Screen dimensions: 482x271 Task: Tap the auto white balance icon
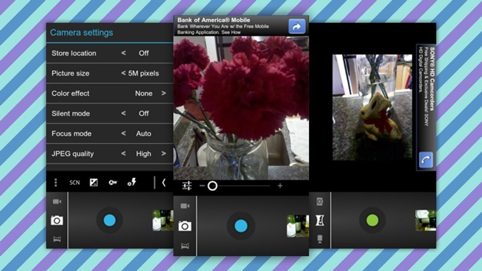tap(112, 183)
